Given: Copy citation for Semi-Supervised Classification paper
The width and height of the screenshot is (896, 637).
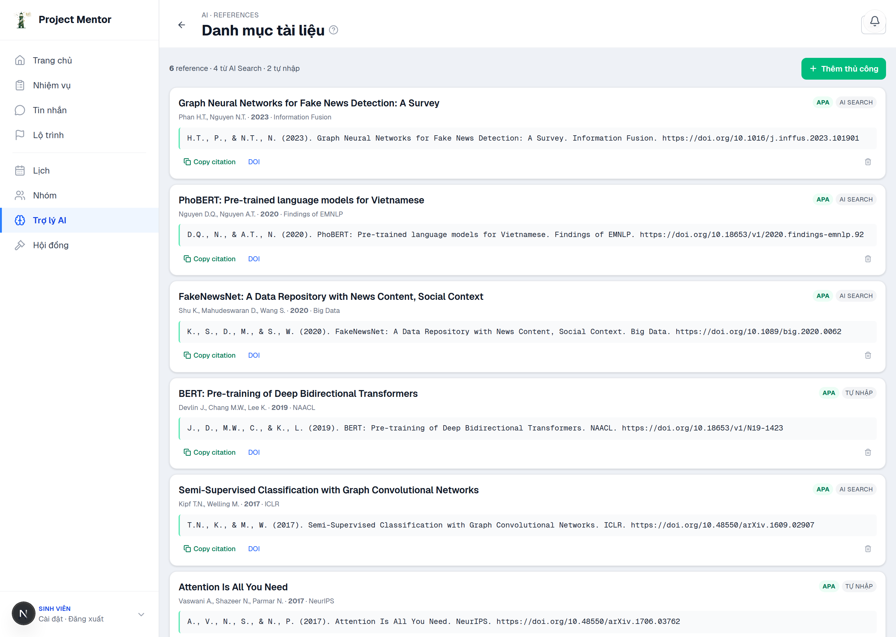Looking at the screenshot, I should (209, 549).
